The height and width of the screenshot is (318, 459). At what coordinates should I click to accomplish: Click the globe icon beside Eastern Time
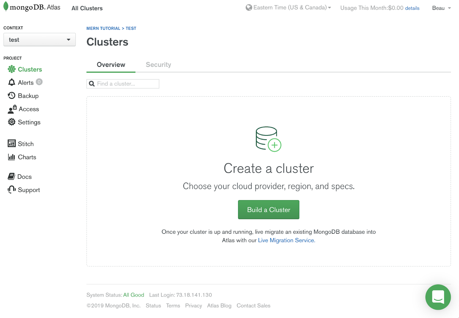tap(249, 8)
